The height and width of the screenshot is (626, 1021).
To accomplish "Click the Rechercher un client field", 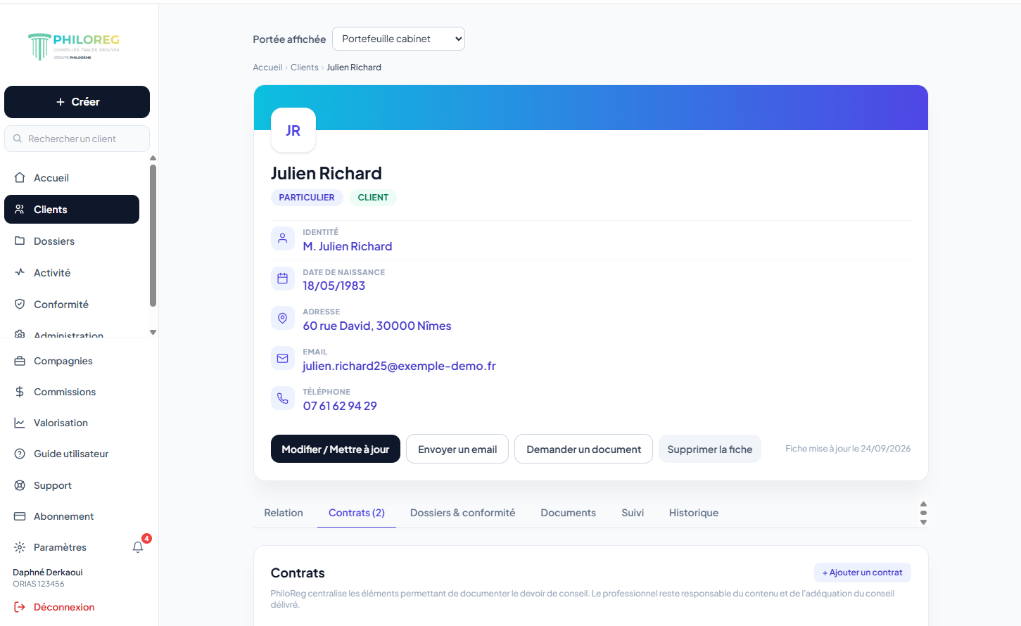I will tap(77, 139).
